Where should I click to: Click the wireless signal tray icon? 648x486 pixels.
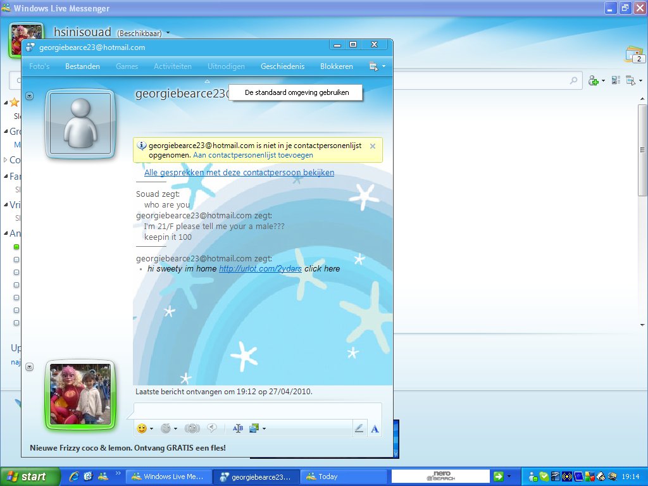[568, 477]
